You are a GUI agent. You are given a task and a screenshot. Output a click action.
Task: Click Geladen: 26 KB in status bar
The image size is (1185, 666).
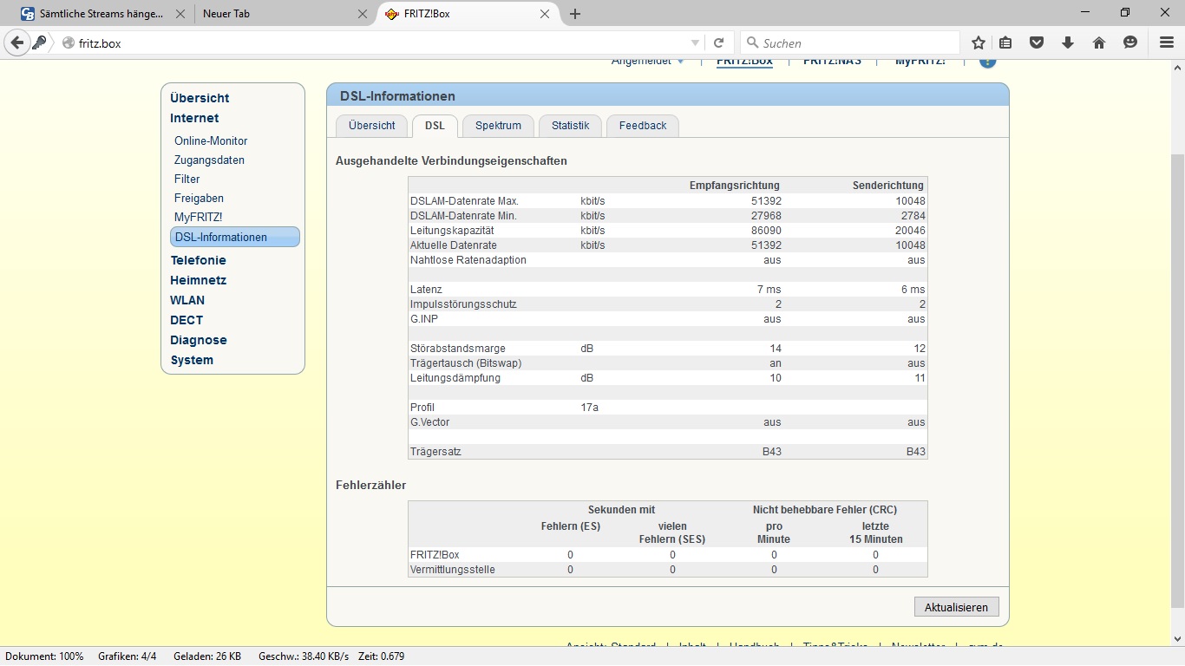pos(207,656)
